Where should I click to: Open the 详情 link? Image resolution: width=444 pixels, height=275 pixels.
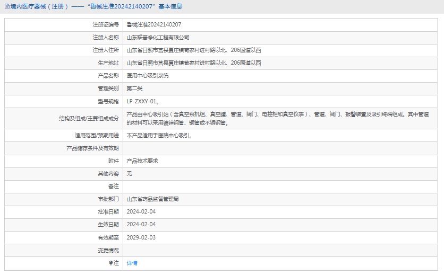point(132,263)
